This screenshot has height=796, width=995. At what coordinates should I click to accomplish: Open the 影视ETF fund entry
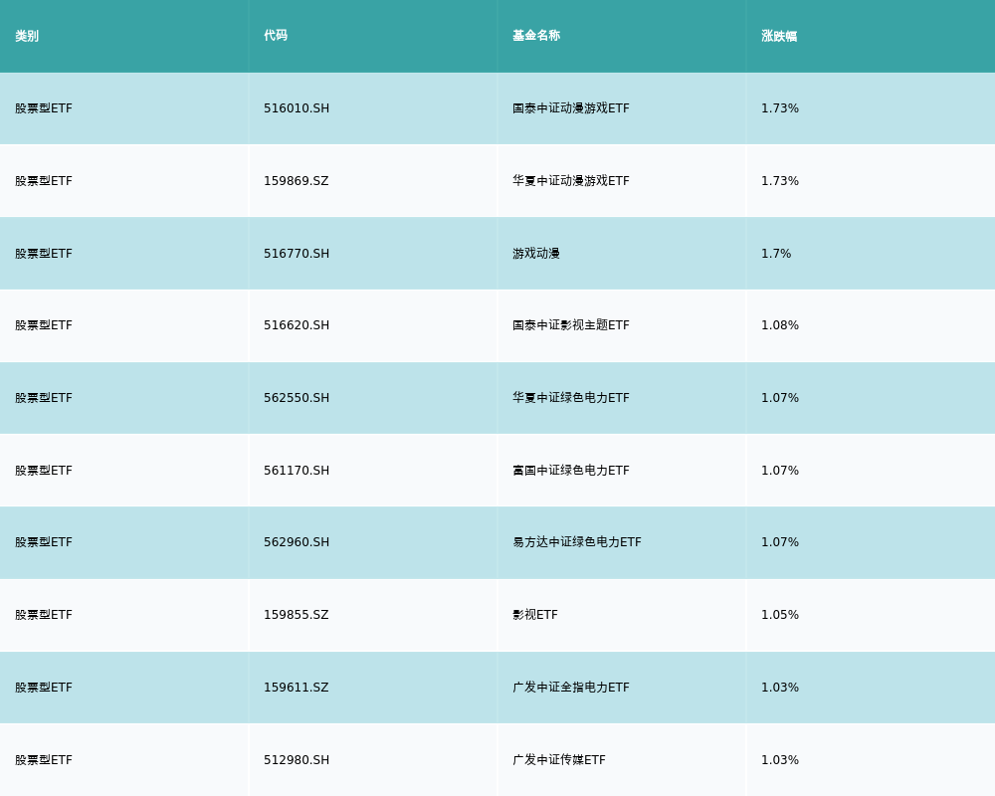coord(535,615)
